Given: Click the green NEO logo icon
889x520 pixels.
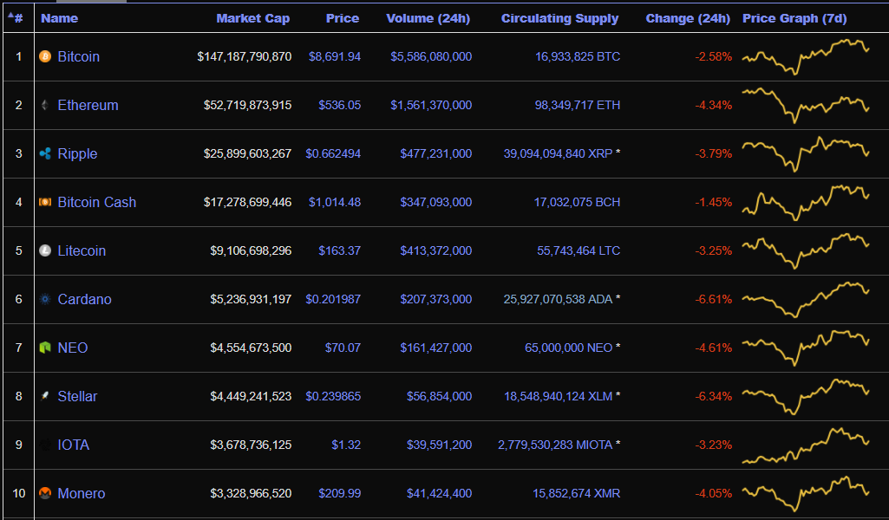Looking at the screenshot, I should pyautogui.click(x=45, y=348).
